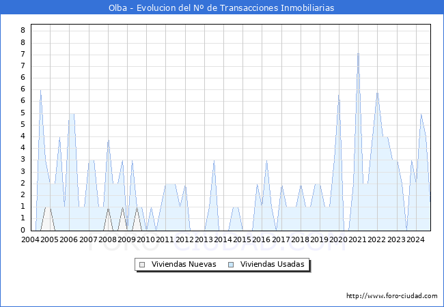Image resolution: width=444 pixels, height=307 pixels.
Task: Click the 2006 x-axis label
Action: (69, 239)
